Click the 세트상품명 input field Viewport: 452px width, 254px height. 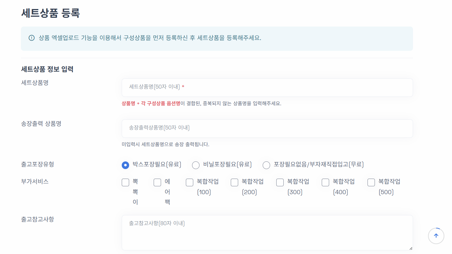(267, 87)
